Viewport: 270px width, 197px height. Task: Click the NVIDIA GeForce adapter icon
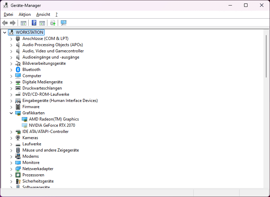25,125
